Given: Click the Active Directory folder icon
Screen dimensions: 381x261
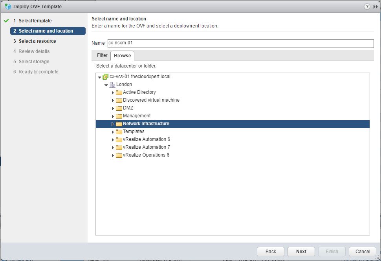Looking at the screenshot, I should pos(119,93).
